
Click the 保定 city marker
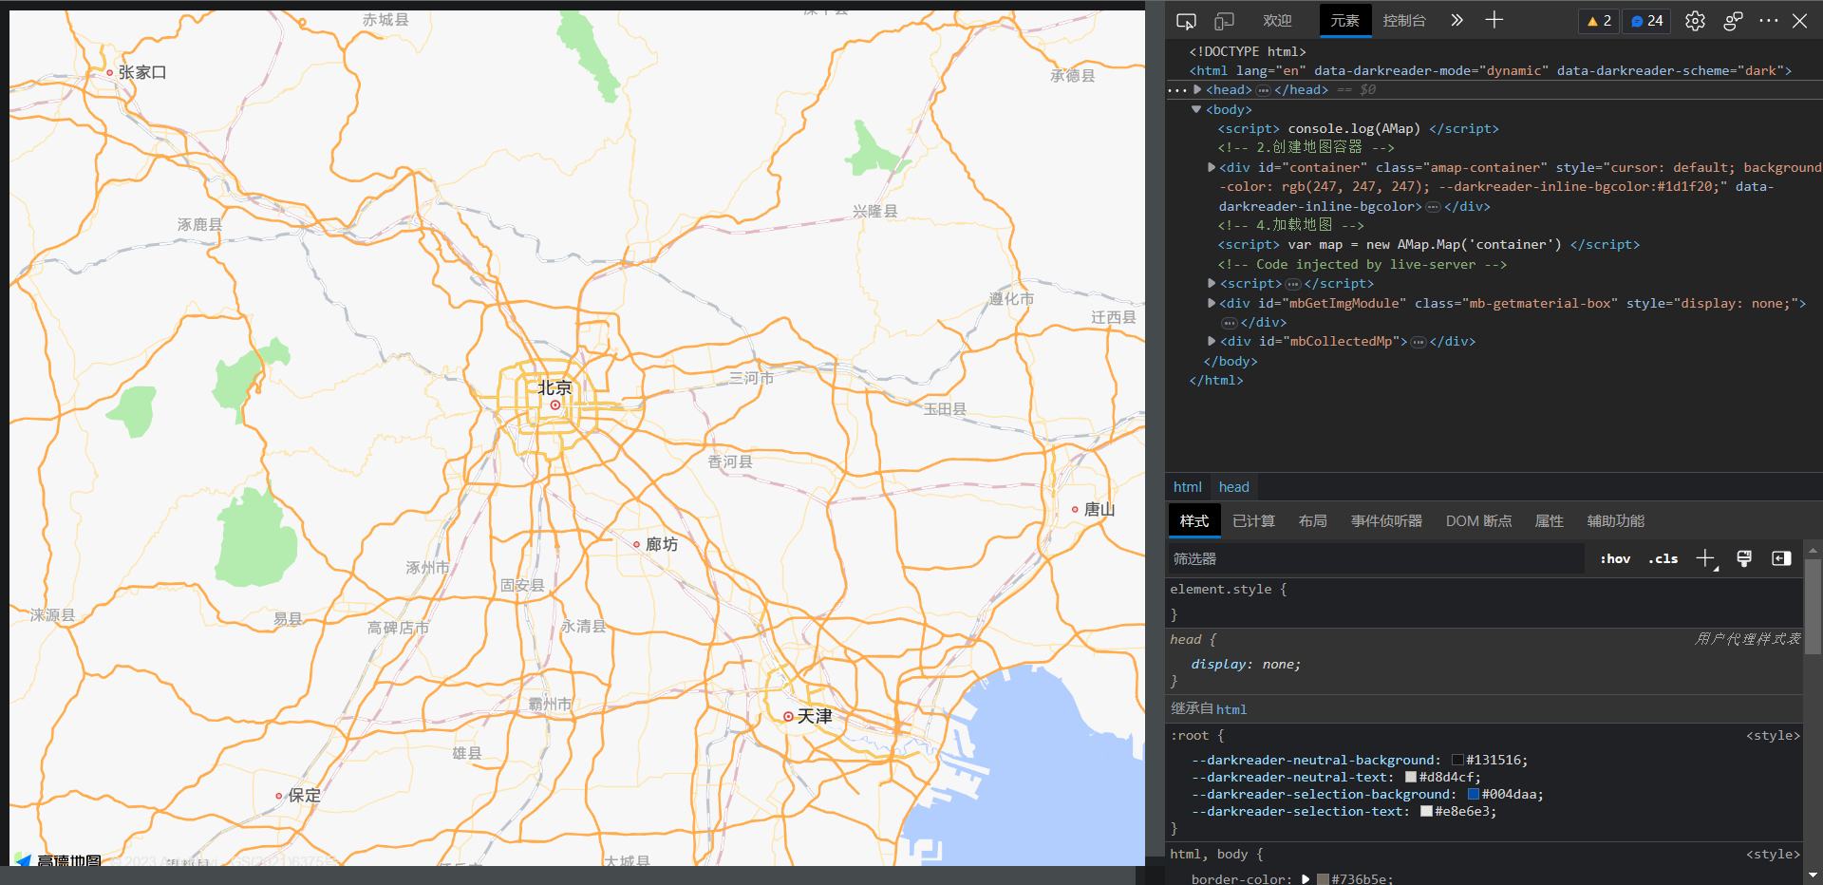pyautogui.click(x=278, y=796)
